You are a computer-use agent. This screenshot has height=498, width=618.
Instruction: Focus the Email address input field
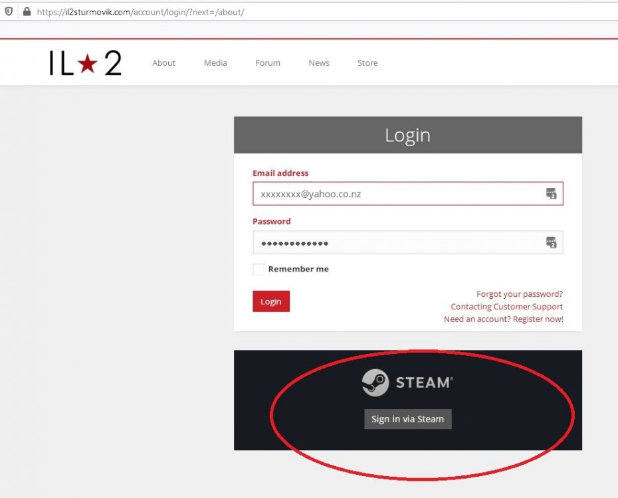click(408, 194)
